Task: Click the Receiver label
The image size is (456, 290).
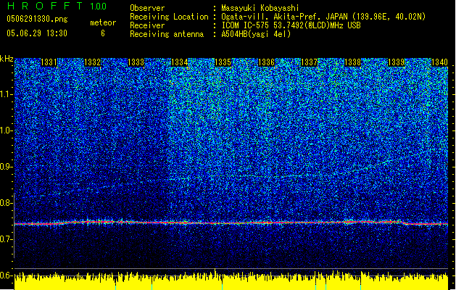Action: pyautogui.click(x=147, y=25)
